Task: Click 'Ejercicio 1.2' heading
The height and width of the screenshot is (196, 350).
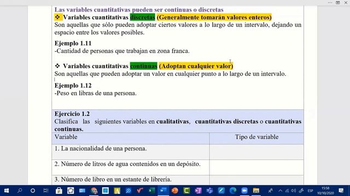Action: pos(72,114)
